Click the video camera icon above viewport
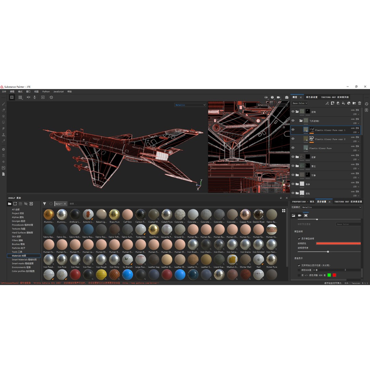 [x=279, y=97]
